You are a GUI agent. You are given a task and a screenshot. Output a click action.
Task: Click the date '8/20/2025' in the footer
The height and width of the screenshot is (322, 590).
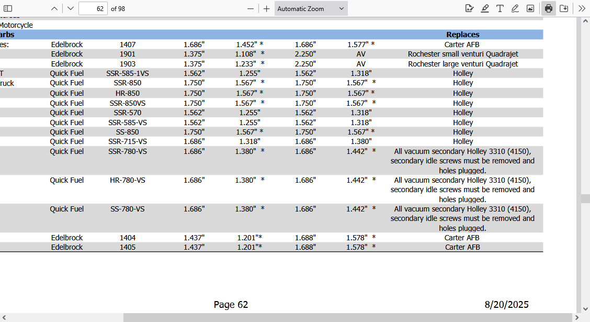pos(506,304)
